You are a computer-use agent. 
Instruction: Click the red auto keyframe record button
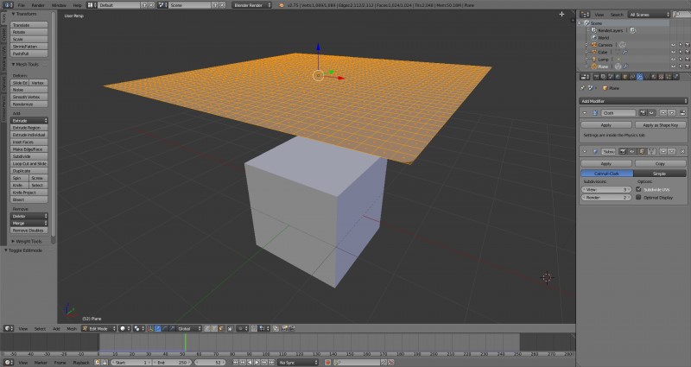[328, 363]
